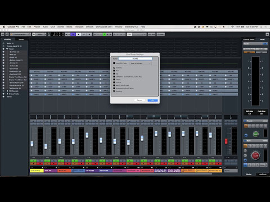The height and width of the screenshot is (202, 270).
Task: Expand the Group Tracks tree item
Action: (7, 94)
